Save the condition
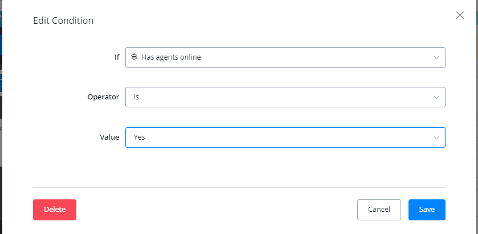 [427, 210]
